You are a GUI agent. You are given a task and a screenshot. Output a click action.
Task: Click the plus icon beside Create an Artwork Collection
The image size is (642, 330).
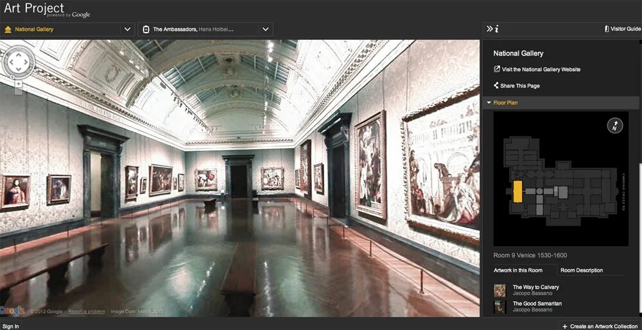(565, 326)
